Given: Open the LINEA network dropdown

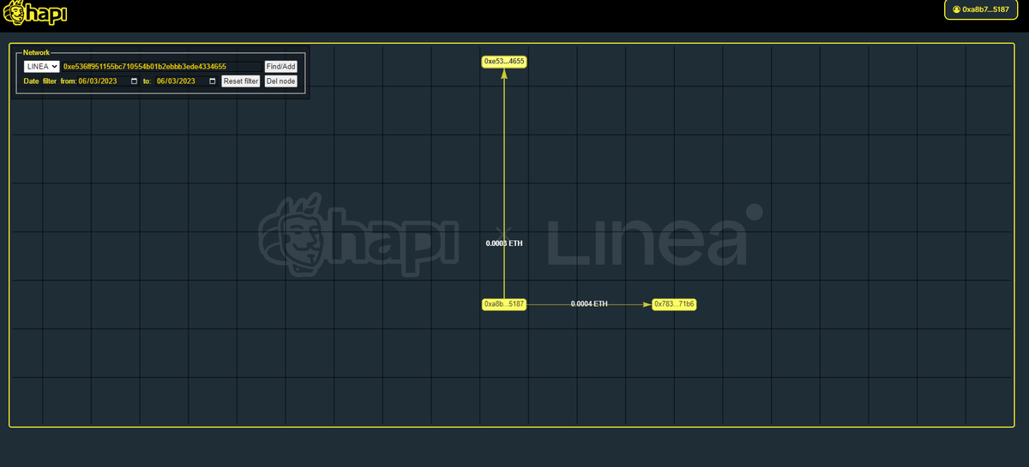Looking at the screenshot, I should click(42, 66).
